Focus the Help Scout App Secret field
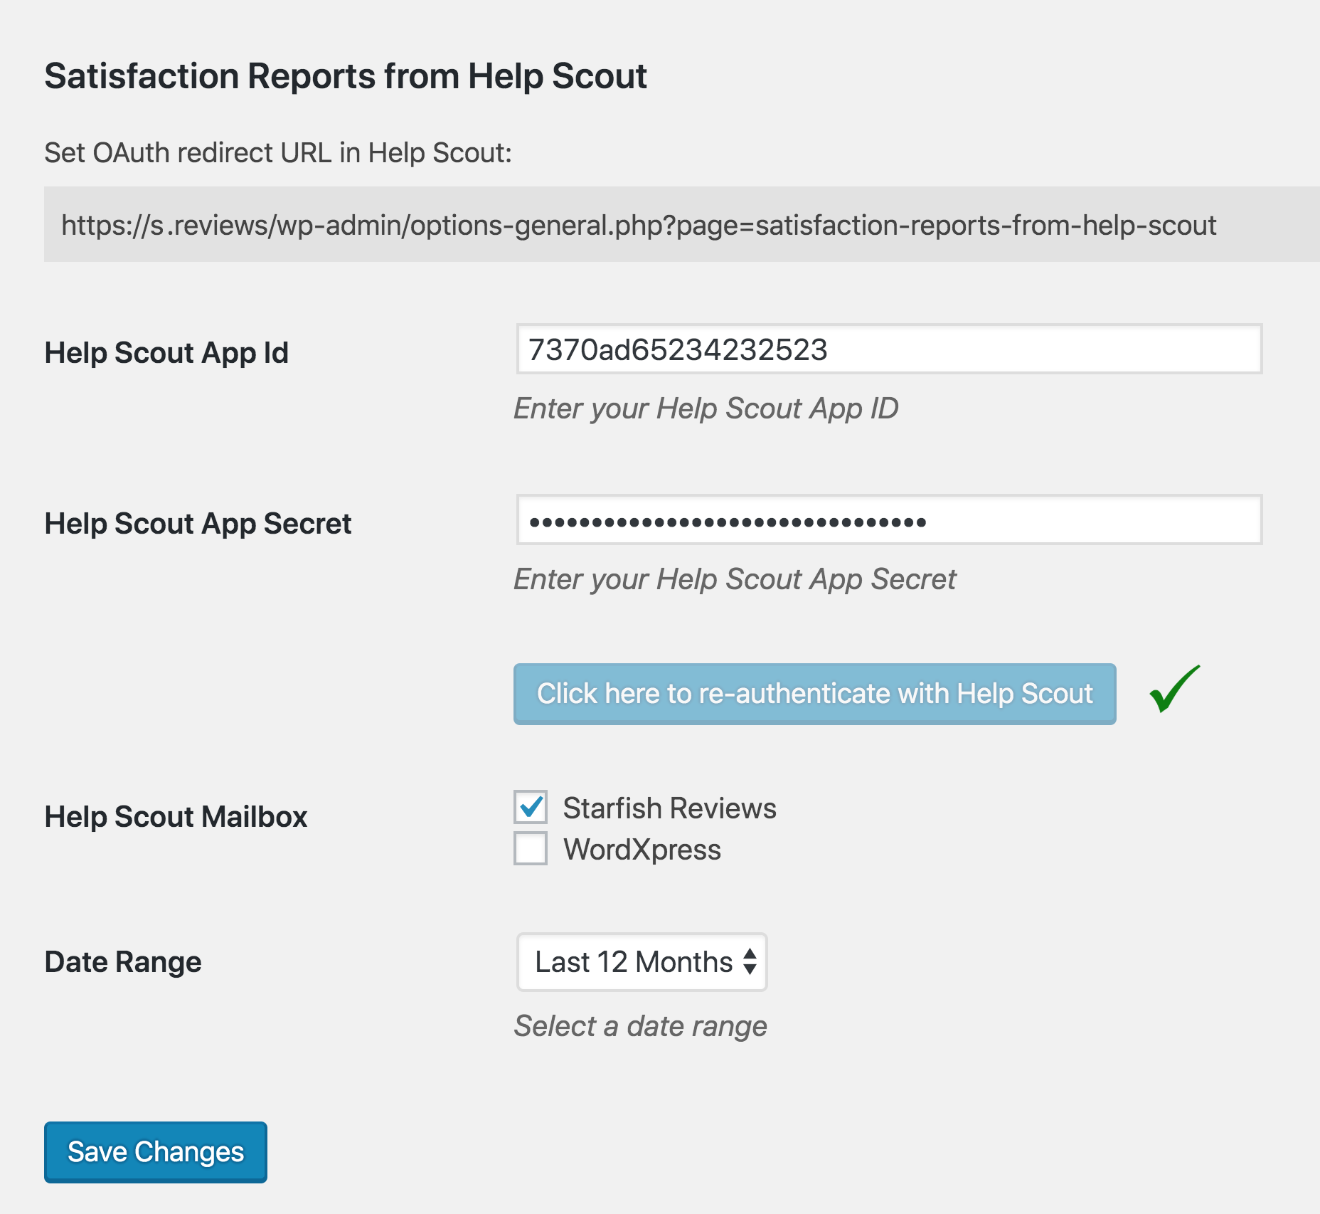 click(x=889, y=519)
